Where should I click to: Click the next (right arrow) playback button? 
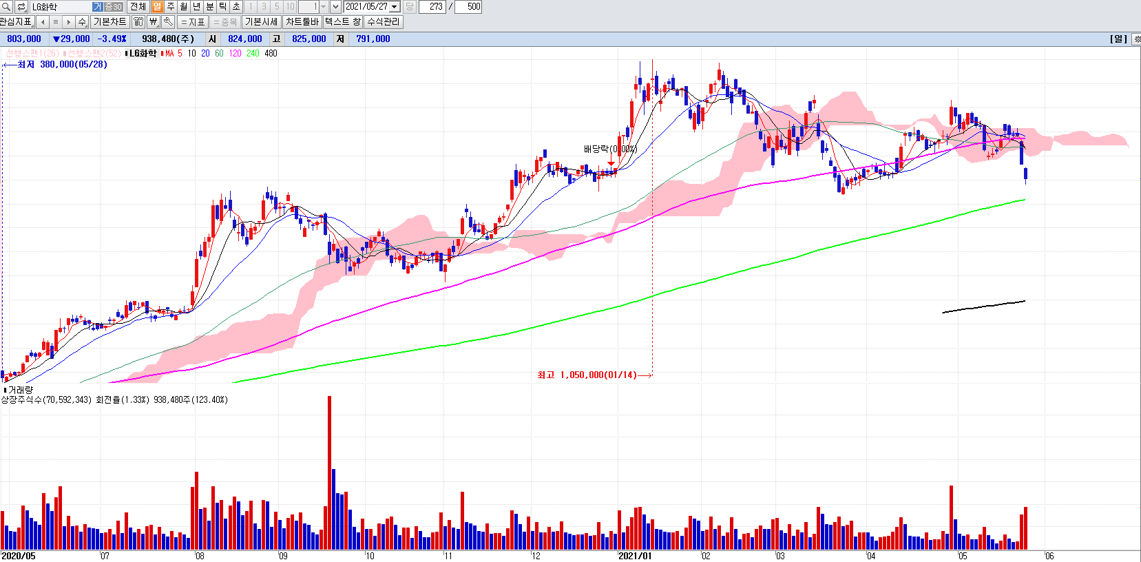click(68, 22)
